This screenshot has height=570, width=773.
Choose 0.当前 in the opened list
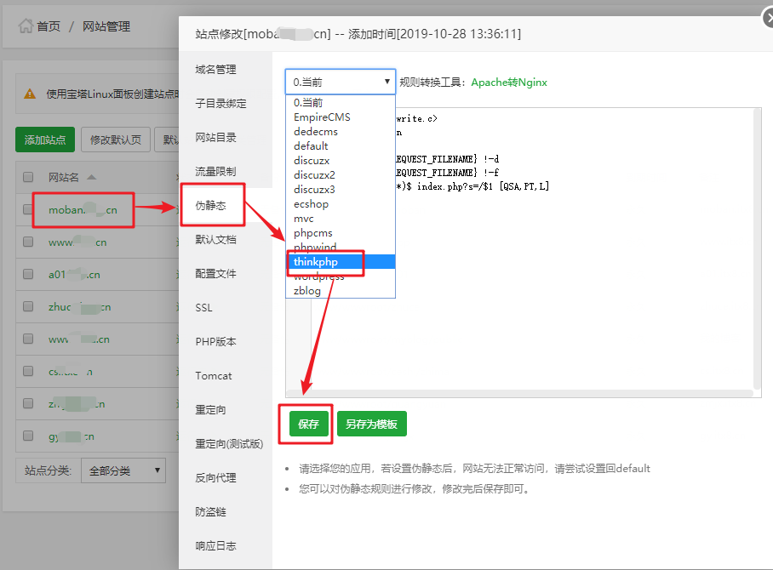coord(341,102)
